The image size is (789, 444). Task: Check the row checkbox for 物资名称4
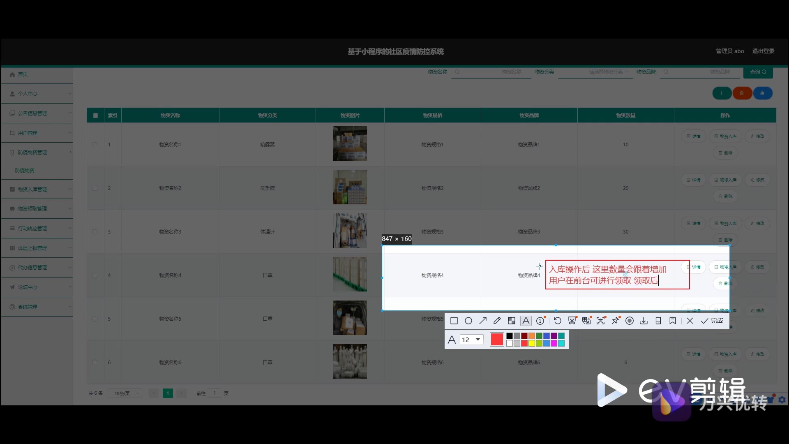[x=95, y=275]
